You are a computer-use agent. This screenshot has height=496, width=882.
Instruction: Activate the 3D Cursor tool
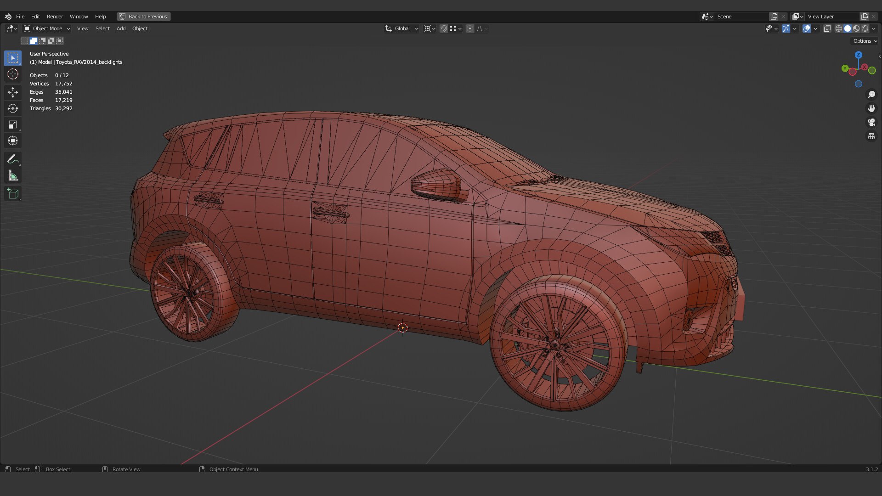pos(13,74)
